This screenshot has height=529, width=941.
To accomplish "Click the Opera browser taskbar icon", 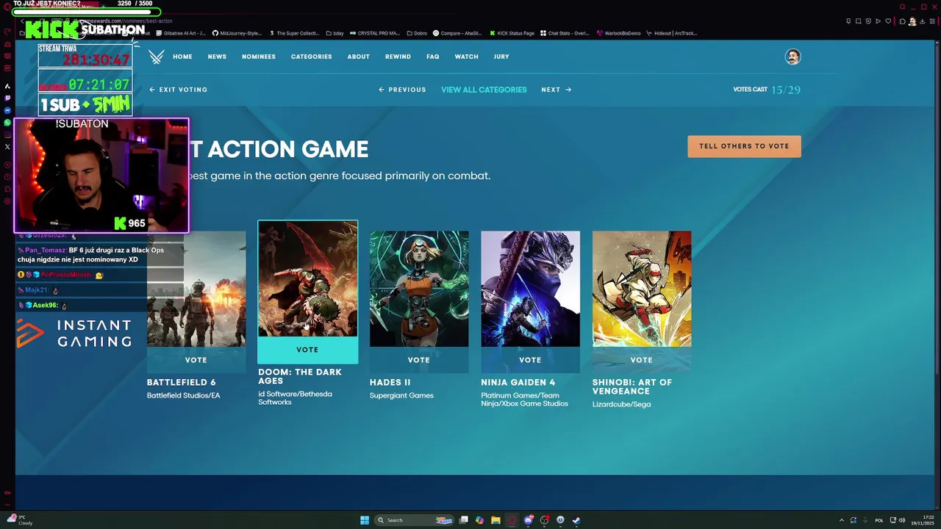I will click(512, 520).
